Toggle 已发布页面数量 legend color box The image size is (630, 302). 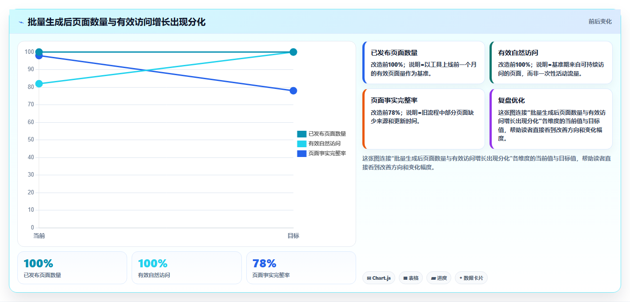click(x=301, y=134)
